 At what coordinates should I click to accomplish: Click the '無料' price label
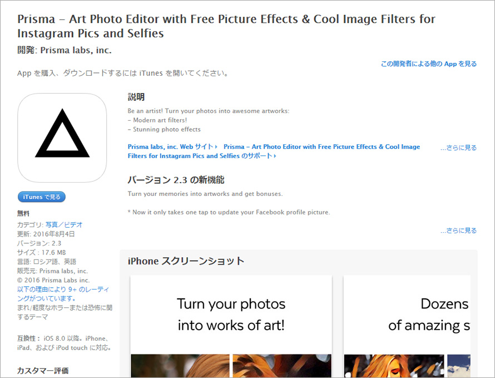tap(23, 214)
